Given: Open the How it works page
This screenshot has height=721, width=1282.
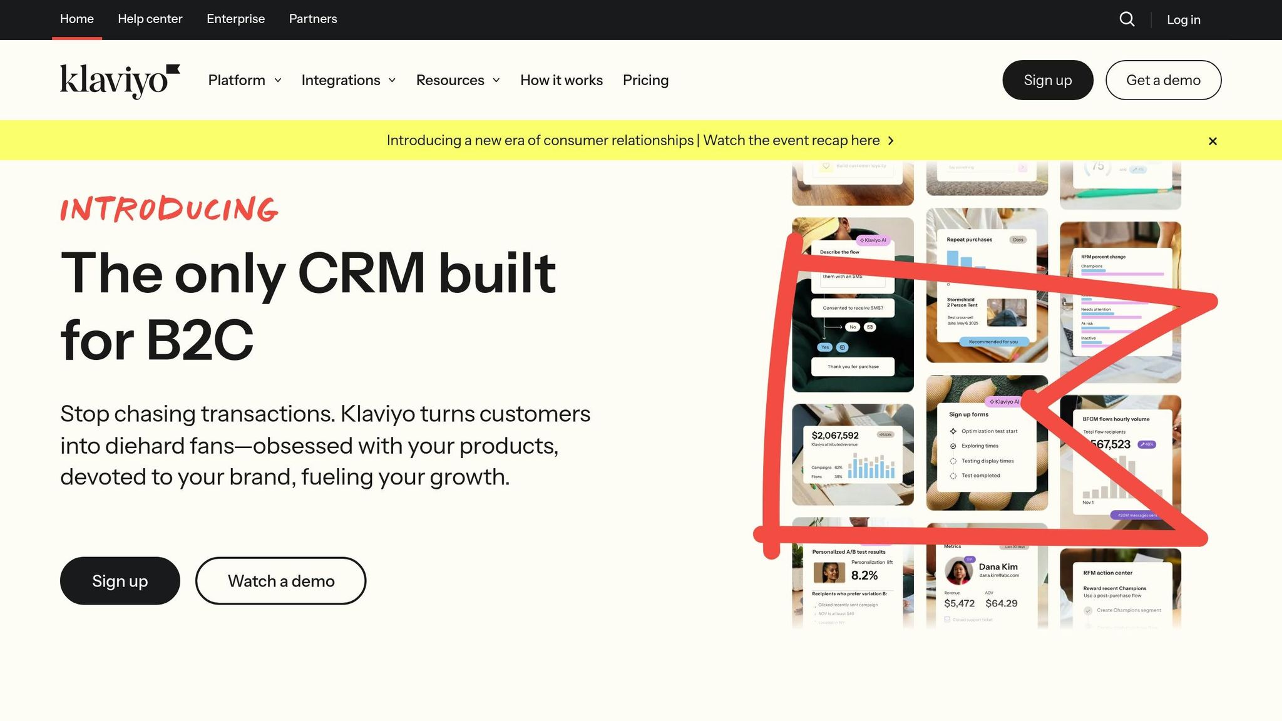Looking at the screenshot, I should [561, 80].
